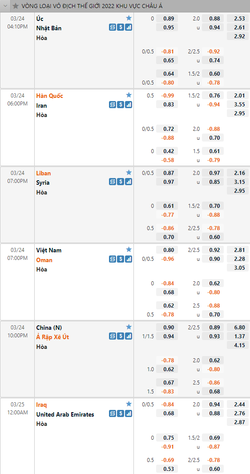Open statistics chart icon for Iraq match

[129, 413]
